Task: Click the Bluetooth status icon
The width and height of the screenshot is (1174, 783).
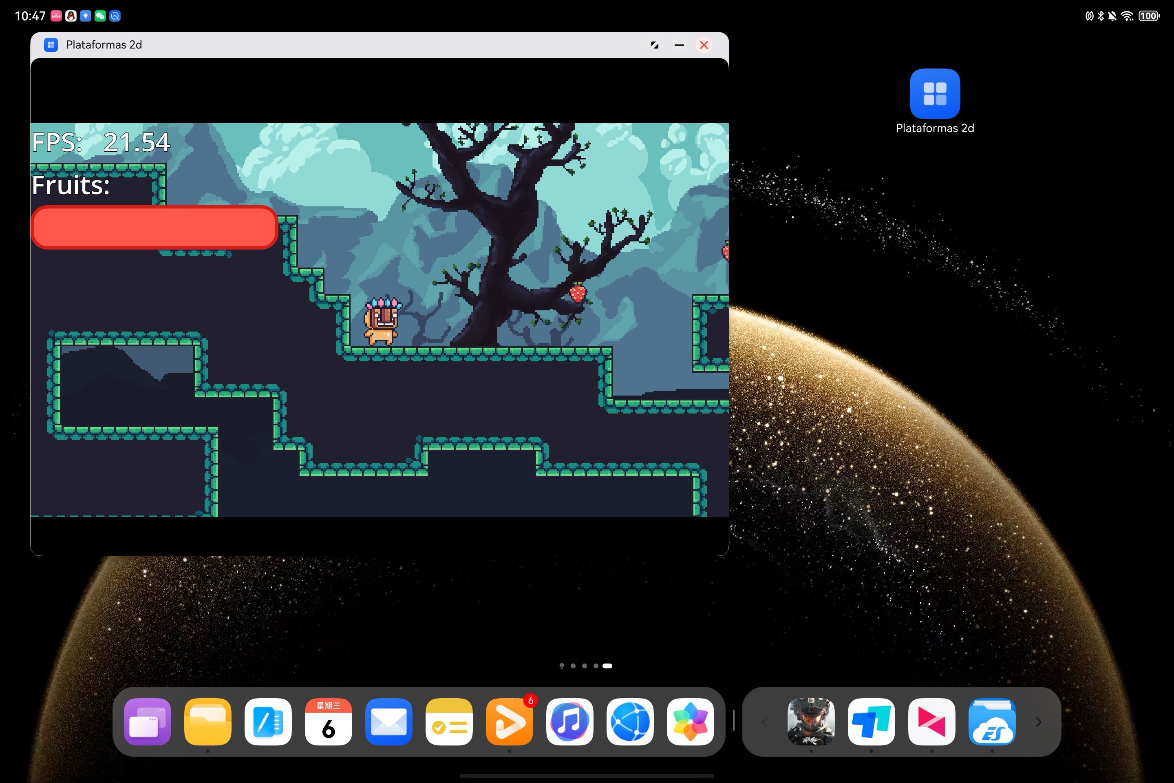Action: coord(1101,16)
